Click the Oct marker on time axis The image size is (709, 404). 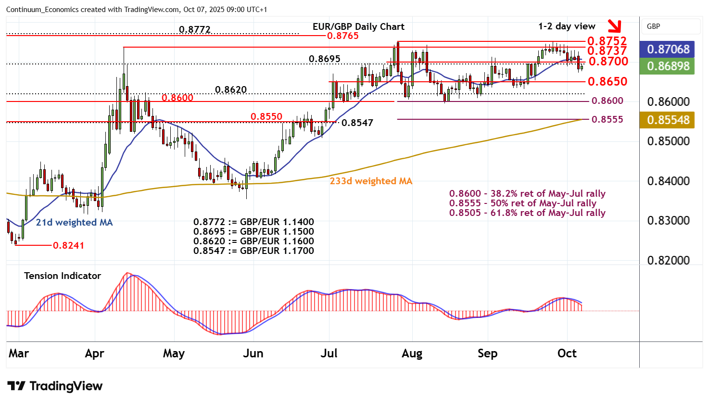pyautogui.click(x=567, y=353)
